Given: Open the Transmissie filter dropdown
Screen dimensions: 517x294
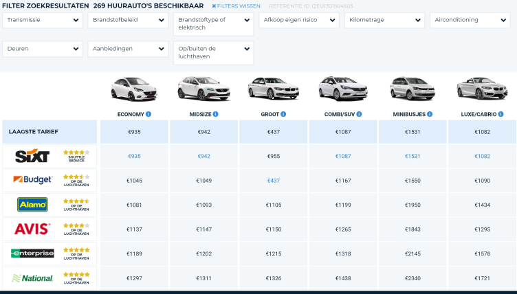Looking at the screenshot, I should (x=43, y=20).
